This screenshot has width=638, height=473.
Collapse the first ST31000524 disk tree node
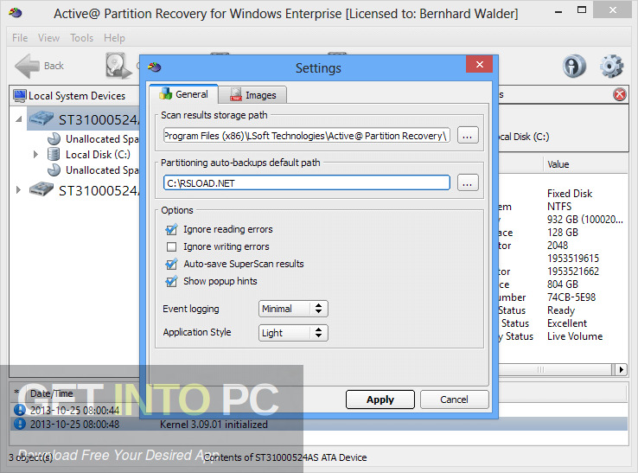tap(19, 119)
